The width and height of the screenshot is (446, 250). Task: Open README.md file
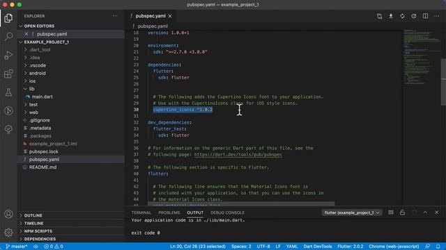tap(43, 167)
